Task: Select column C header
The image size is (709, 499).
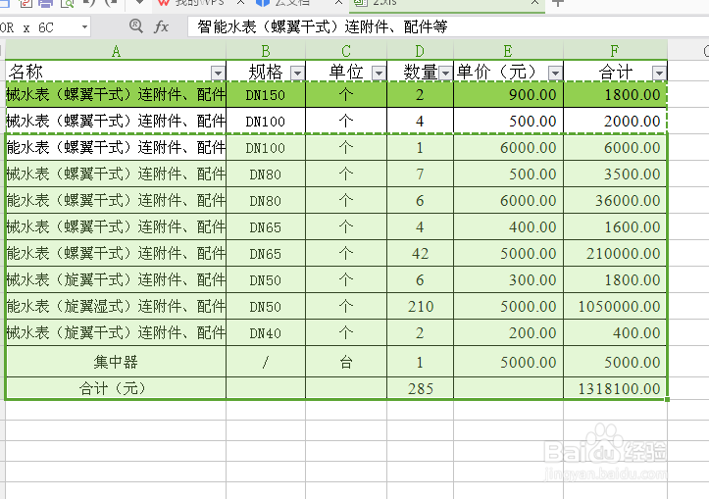Action: click(346, 51)
